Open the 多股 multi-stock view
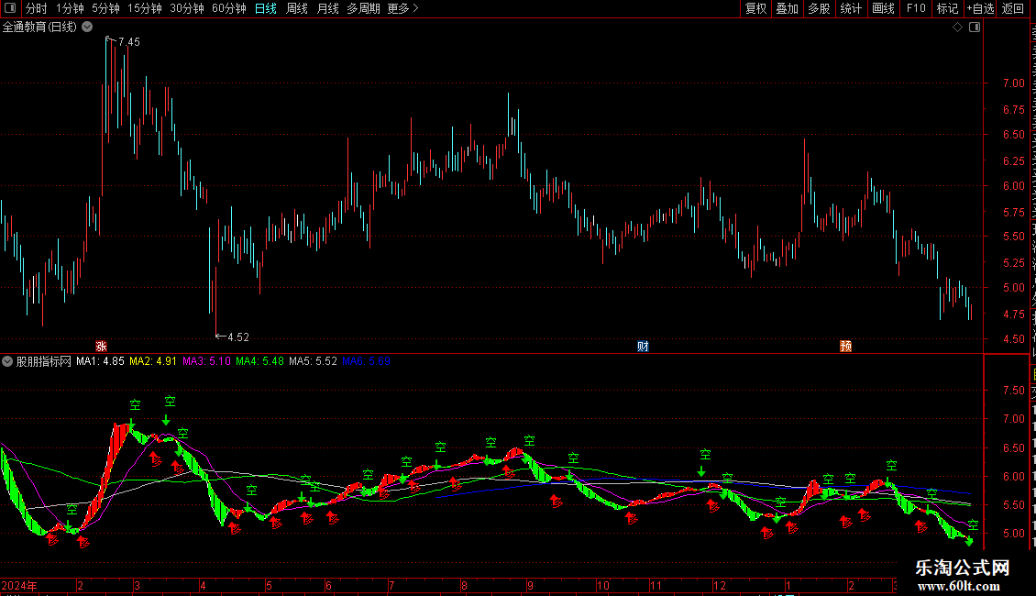1036x596 pixels. pyautogui.click(x=820, y=8)
